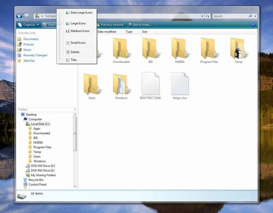273x213 pixels.
Task: Choose Tiles from the Views menu
Action: [74, 60]
